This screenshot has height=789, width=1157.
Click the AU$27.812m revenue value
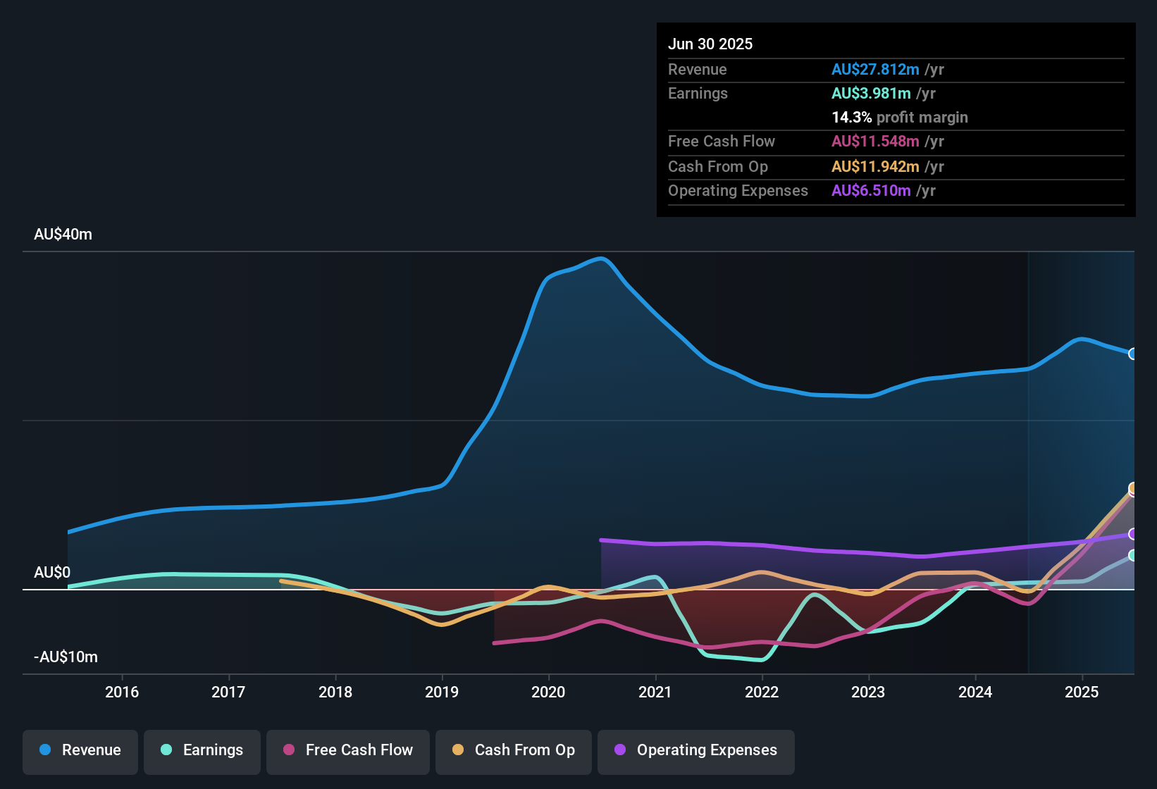click(x=875, y=70)
